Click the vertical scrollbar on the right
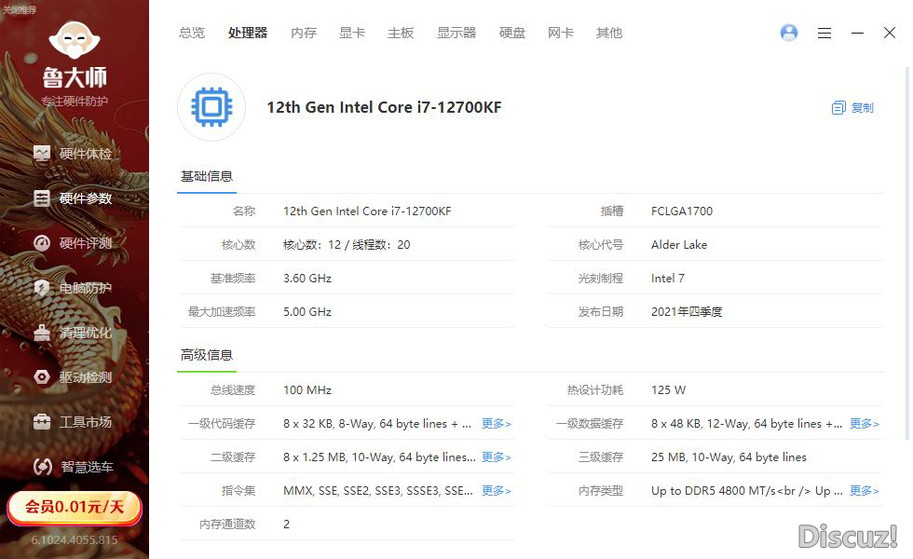 (907, 253)
